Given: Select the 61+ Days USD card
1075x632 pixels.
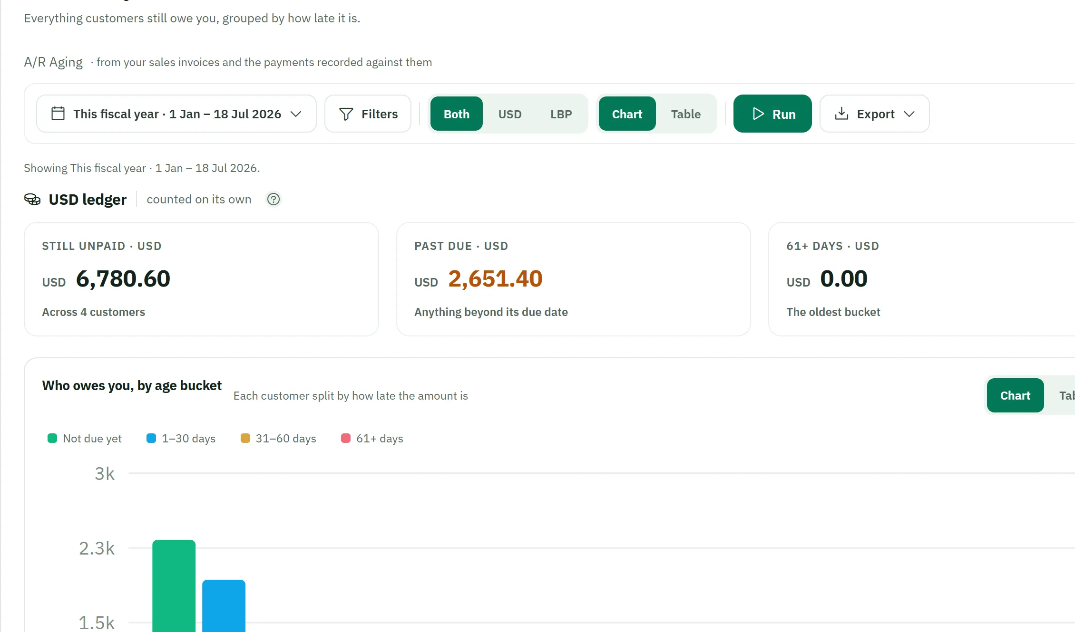Looking at the screenshot, I should (x=921, y=279).
